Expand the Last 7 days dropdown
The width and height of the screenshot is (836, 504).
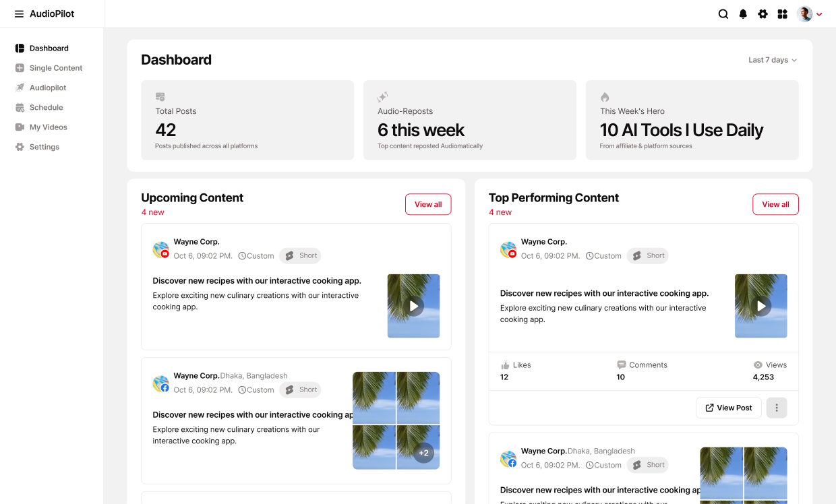coord(773,60)
